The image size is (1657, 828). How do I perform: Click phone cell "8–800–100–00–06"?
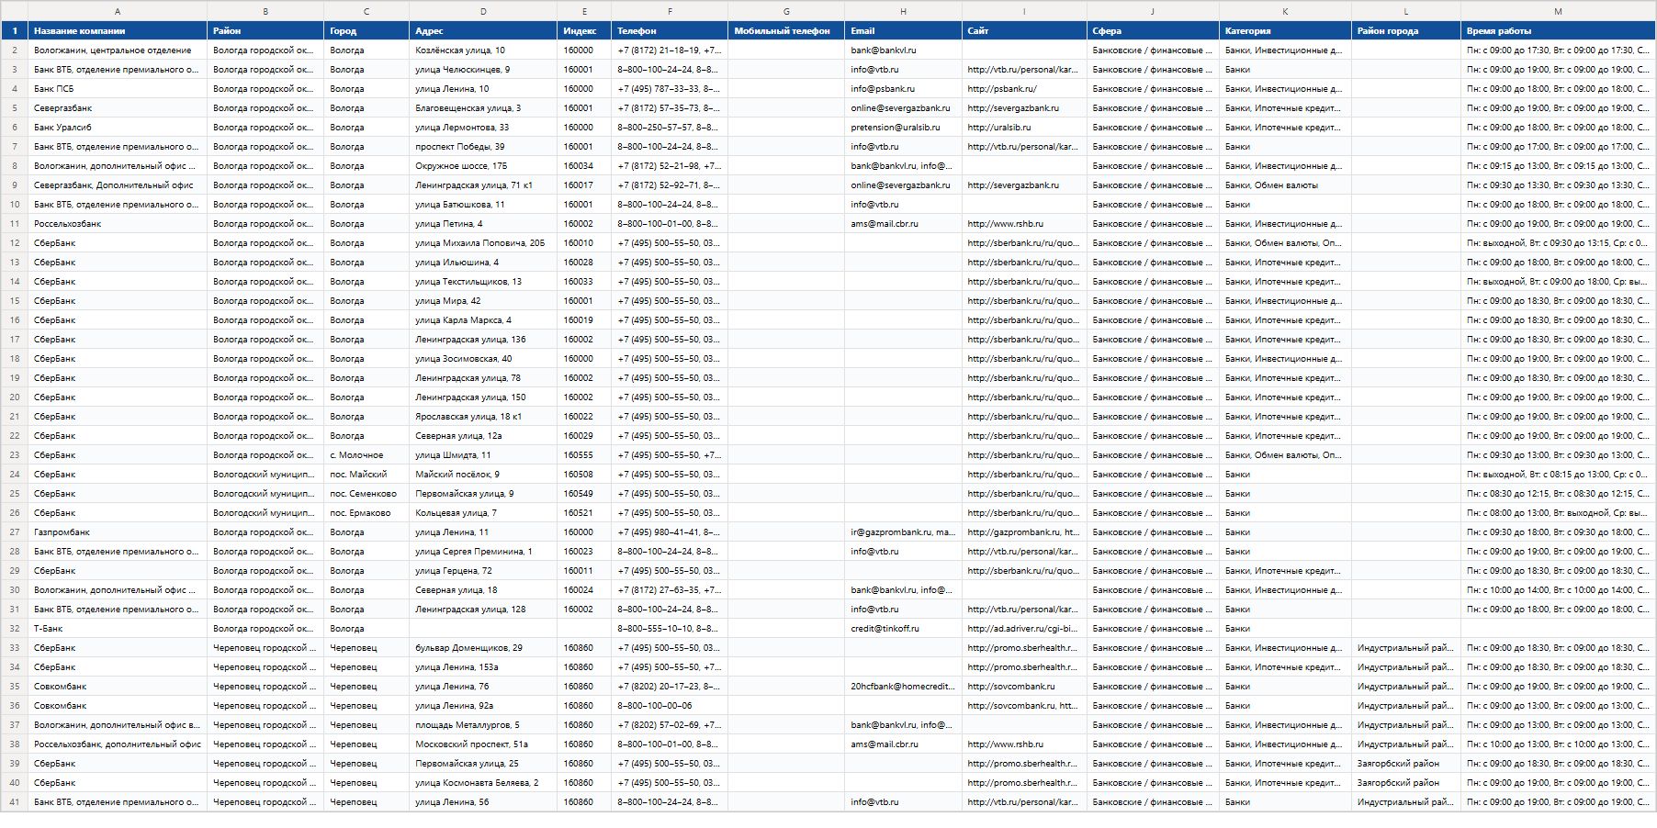(x=670, y=706)
